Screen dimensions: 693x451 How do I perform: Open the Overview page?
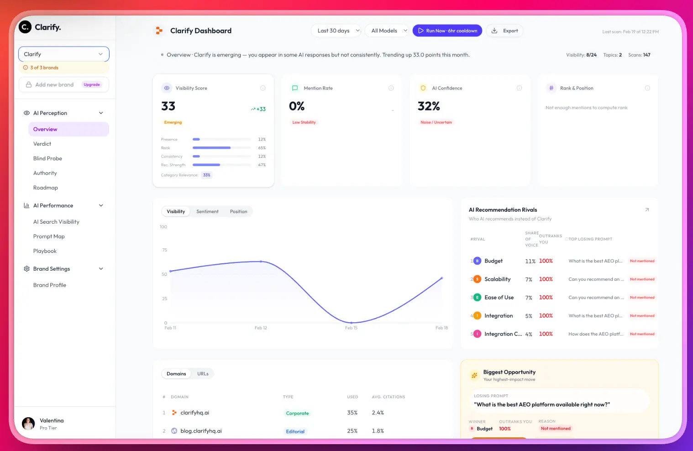click(x=68, y=129)
